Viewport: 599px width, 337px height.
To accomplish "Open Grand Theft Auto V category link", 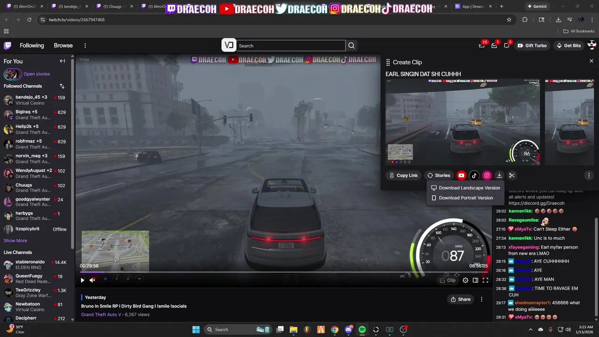I will point(101,315).
